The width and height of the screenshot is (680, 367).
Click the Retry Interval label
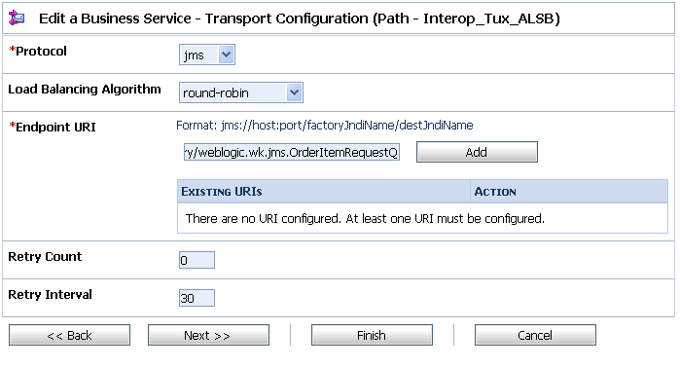[x=50, y=295]
